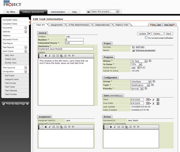
Task: Click into the Summary input field
Action: 66,49
